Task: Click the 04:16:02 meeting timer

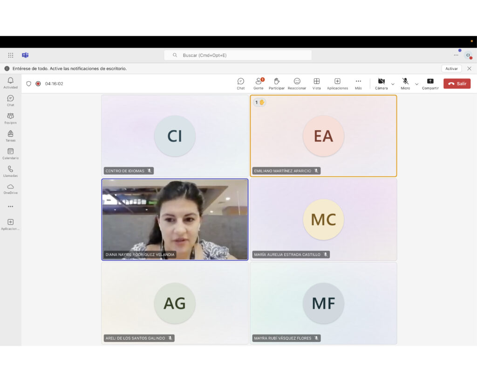Action: (x=54, y=84)
